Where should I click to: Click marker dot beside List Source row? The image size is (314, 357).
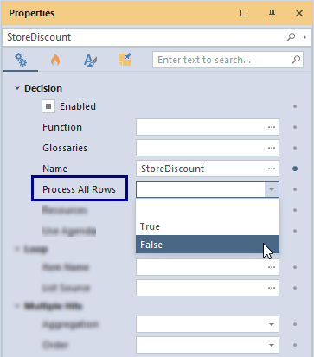[295, 288]
